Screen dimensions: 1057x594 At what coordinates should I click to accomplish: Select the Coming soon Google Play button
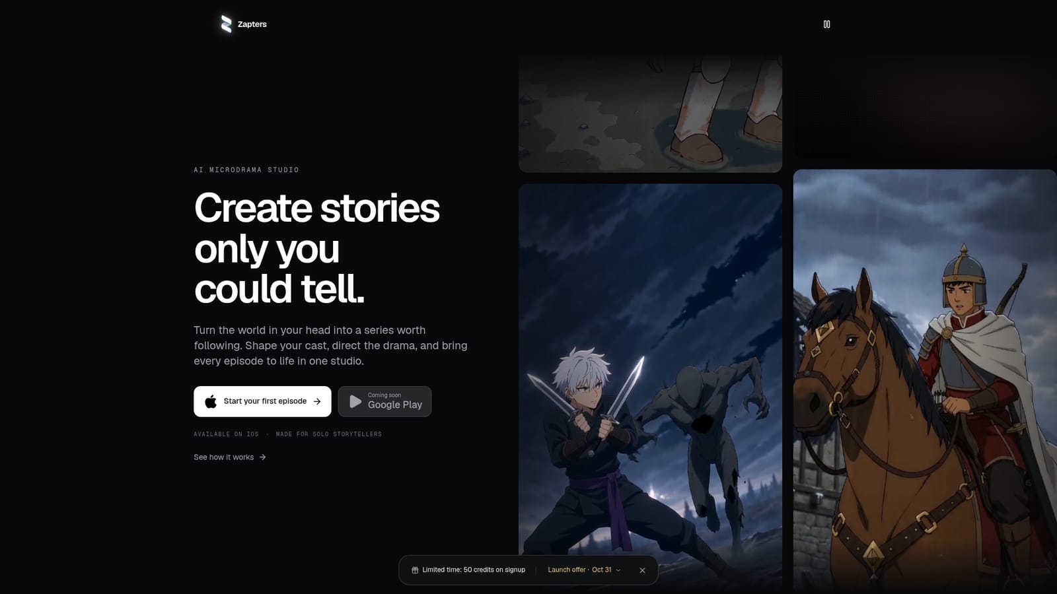coord(384,401)
